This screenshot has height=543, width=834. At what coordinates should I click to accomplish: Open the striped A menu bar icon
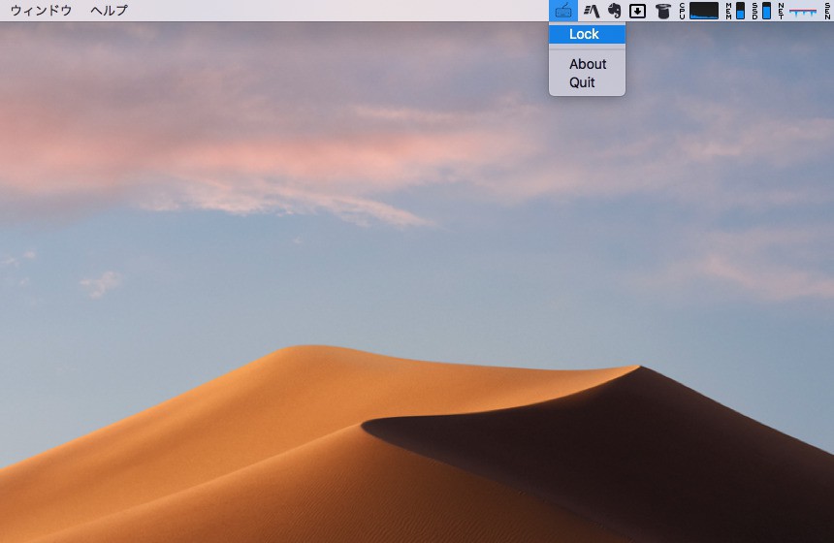592,11
